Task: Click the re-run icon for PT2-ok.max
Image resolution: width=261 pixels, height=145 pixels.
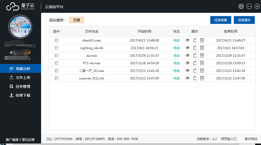Action: click(x=195, y=63)
